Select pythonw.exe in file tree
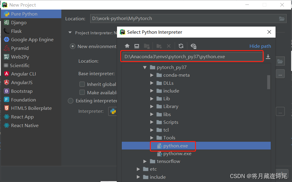 [x=196, y=154]
